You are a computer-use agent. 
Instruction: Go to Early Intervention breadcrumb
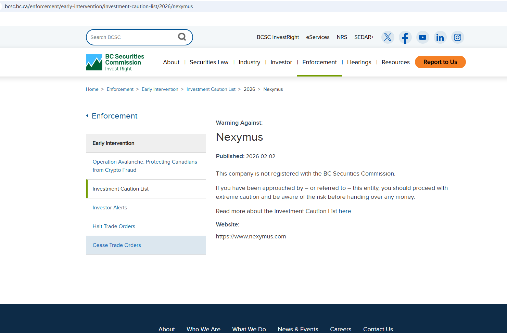160,89
